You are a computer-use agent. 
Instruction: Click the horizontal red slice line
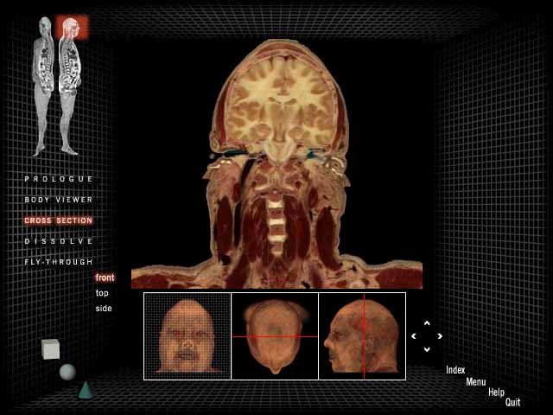(275, 336)
